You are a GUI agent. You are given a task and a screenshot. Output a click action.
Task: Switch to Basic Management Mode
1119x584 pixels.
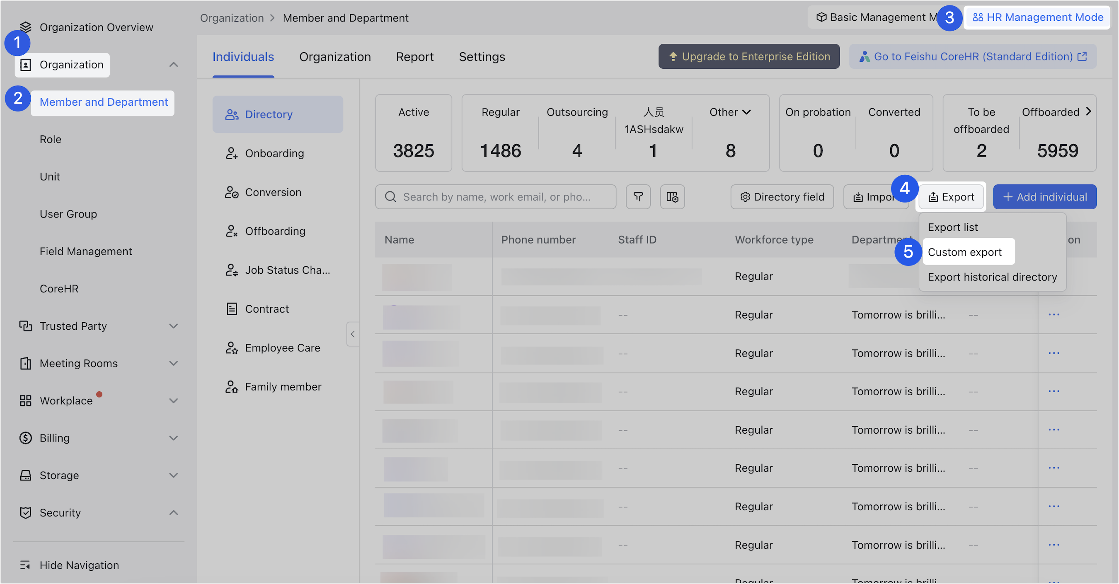[877, 17]
